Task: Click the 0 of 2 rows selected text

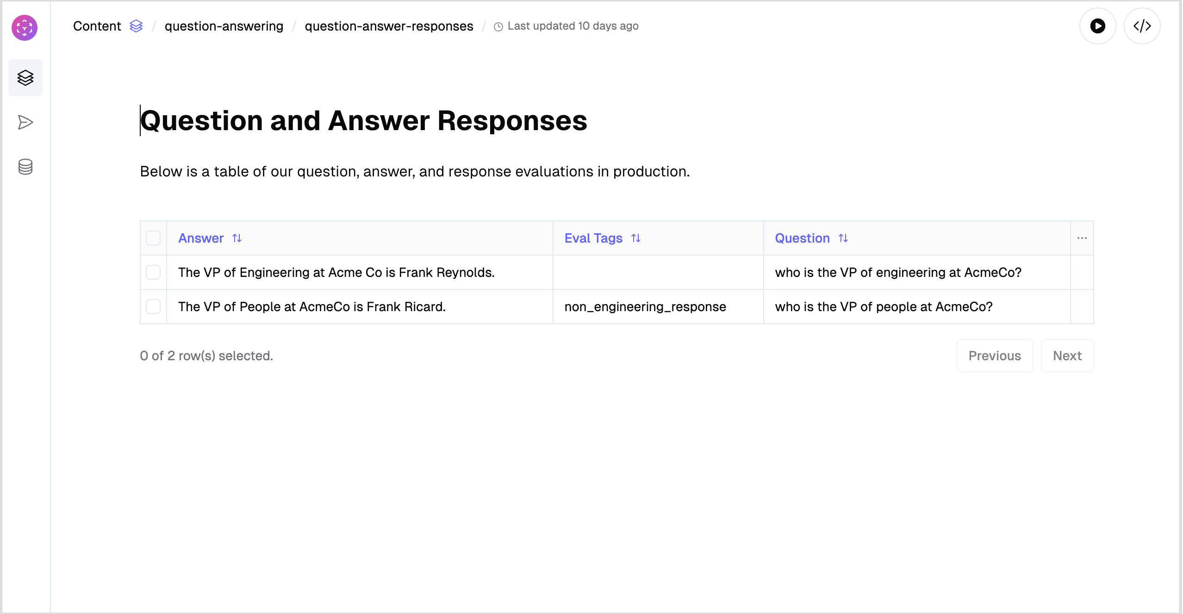Action: click(x=206, y=356)
